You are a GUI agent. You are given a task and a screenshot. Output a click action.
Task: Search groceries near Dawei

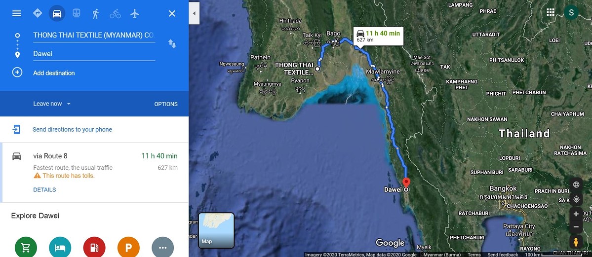coord(26,247)
